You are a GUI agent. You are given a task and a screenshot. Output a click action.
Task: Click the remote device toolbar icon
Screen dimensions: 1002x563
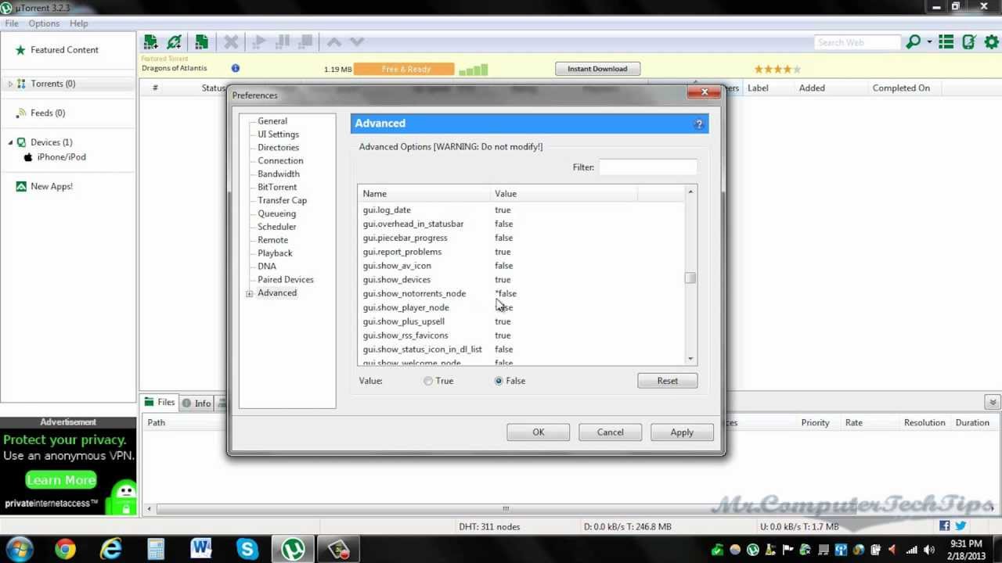[969, 42]
